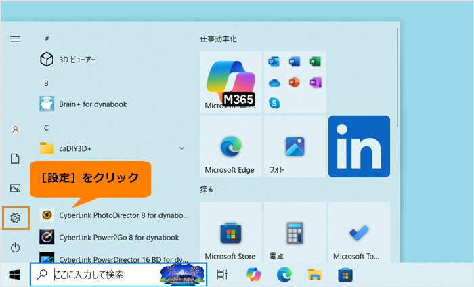Open the Microsoft Store tile
Screen dimensions: 474x287
point(231,232)
